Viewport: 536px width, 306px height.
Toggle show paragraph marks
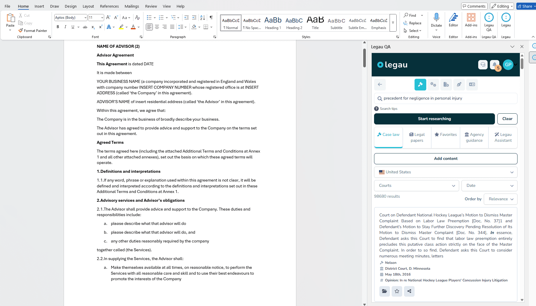pyautogui.click(x=211, y=18)
